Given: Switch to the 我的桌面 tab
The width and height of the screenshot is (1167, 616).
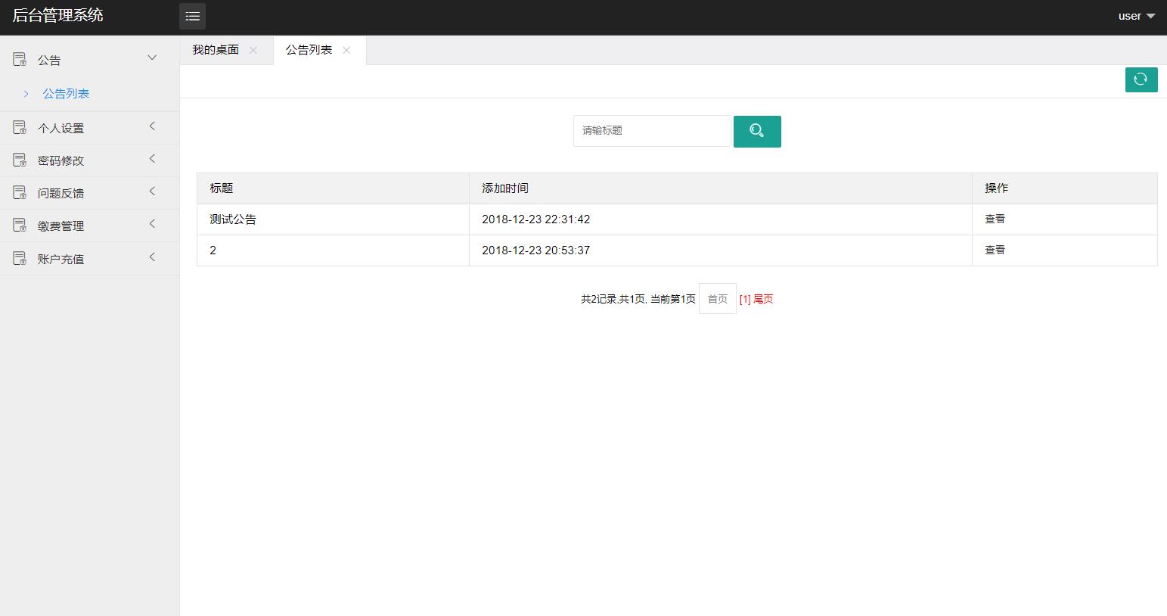Looking at the screenshot, I should point(214,49).
